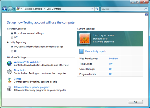Click the Windows Vista Web Filter globe icon
The height and width of the screenshot is (108, 150).
[x=9, y=63]
